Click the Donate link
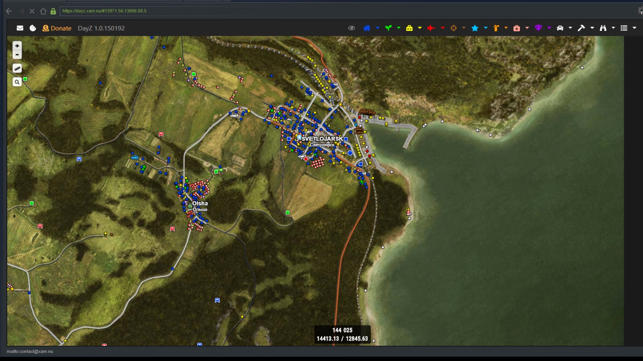The image size is (643, 361). click(57, 28)
